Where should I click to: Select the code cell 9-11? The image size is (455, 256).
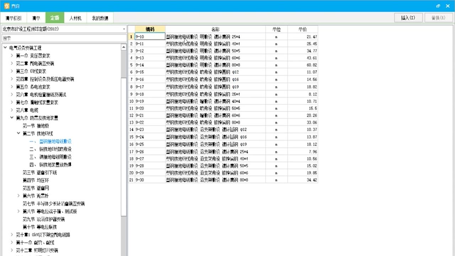(150, 44)
